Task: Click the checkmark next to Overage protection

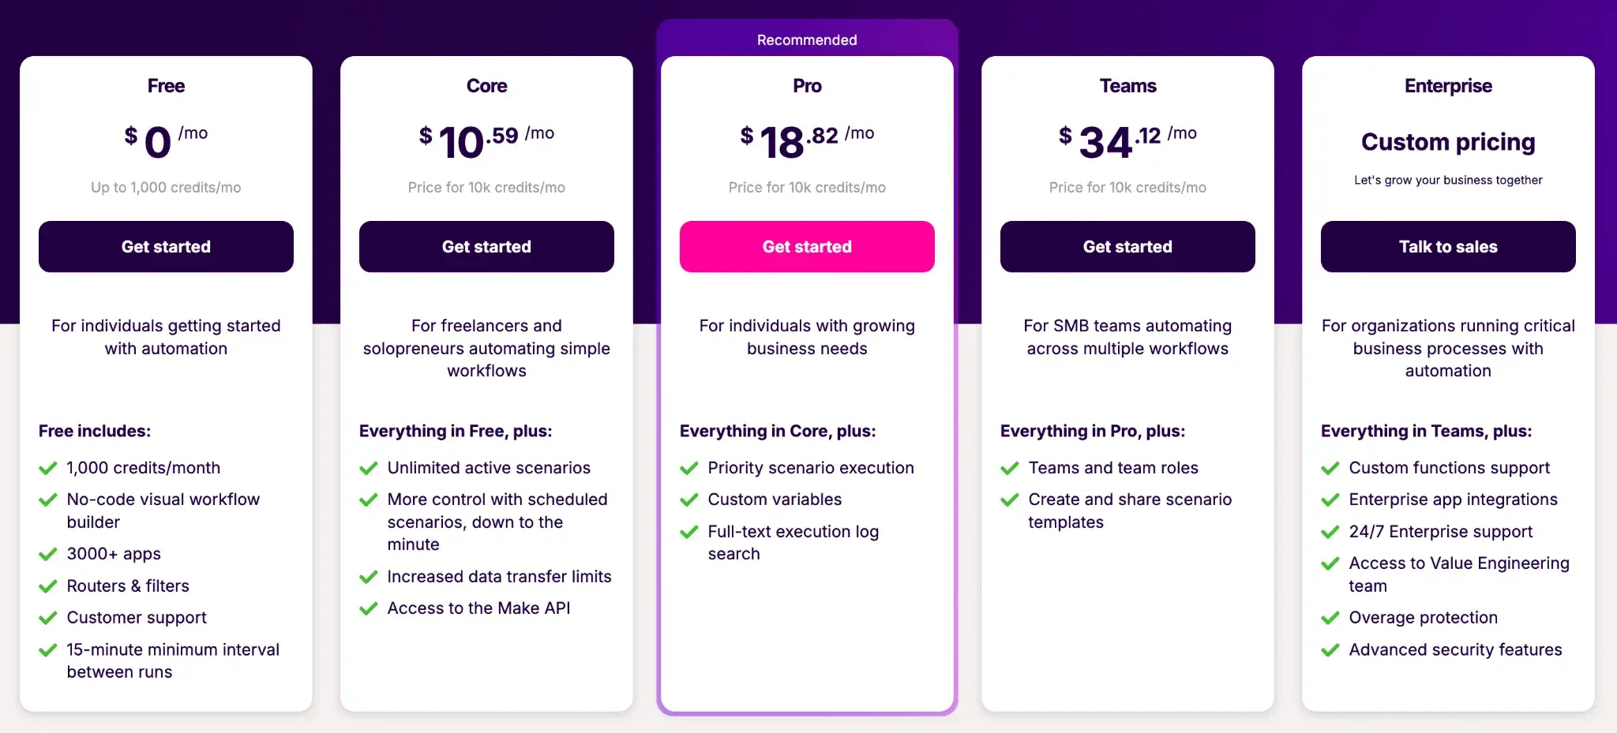Action: point(1330,618)
